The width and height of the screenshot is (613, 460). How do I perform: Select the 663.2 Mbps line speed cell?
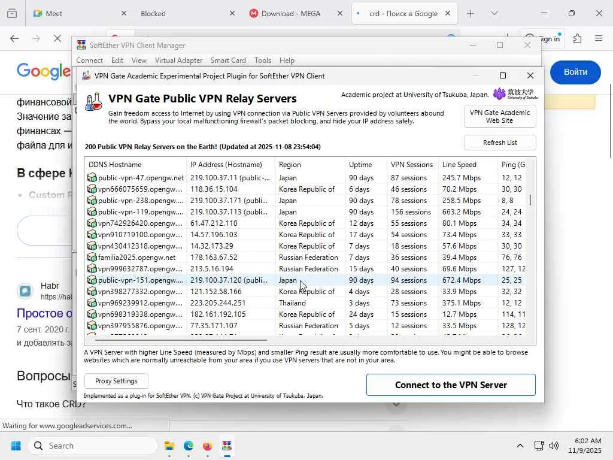point(462,211)
